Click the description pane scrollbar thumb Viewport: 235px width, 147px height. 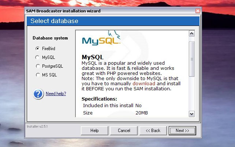coord(192,59)
